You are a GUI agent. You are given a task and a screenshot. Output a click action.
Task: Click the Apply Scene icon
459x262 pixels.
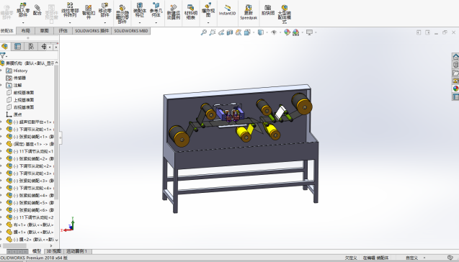click(296, 32)
